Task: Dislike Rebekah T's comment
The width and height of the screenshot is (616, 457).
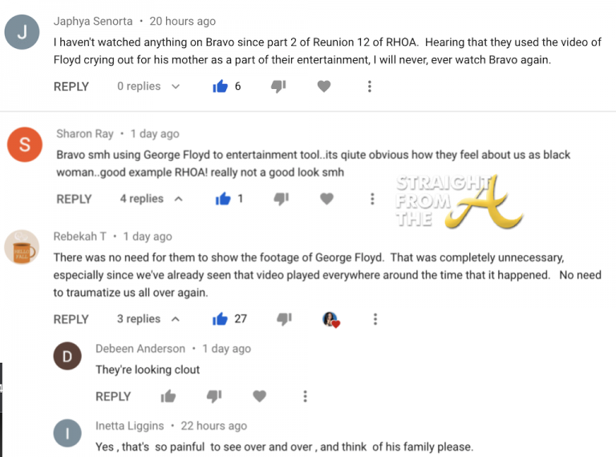Action: pos(284,319)
